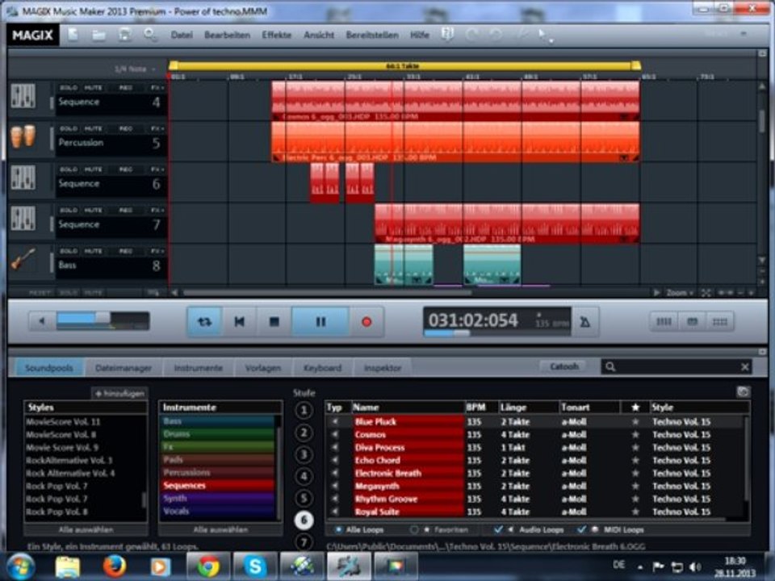Viewport: 775px width, 581px height.
Task: Toggle the MIDI Loops checkbox
Action: click(582, 529)
